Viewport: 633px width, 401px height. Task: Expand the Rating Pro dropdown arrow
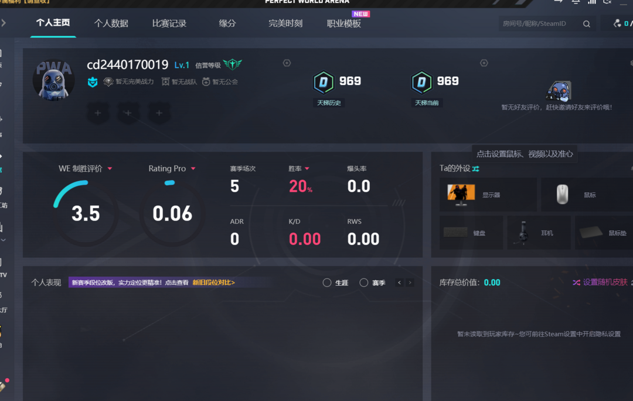coord(193,169)
